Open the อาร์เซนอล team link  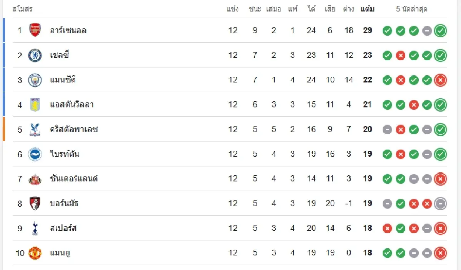pyautogui.click(x=68, y=30)
